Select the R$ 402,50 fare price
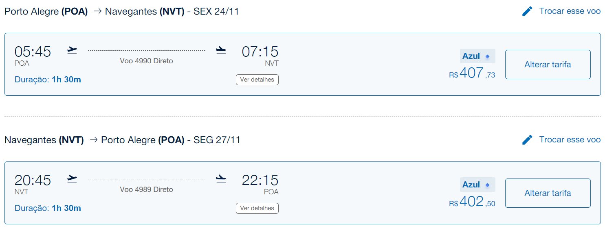 472,202
